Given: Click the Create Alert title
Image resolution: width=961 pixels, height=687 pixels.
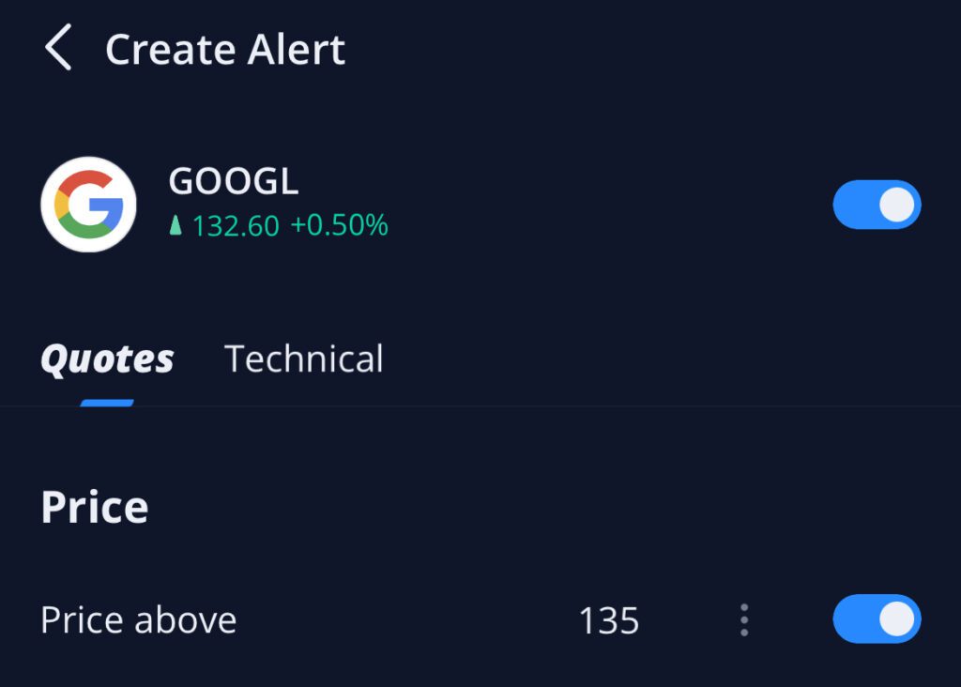Looking at the screenshot, I should point(225,50).
